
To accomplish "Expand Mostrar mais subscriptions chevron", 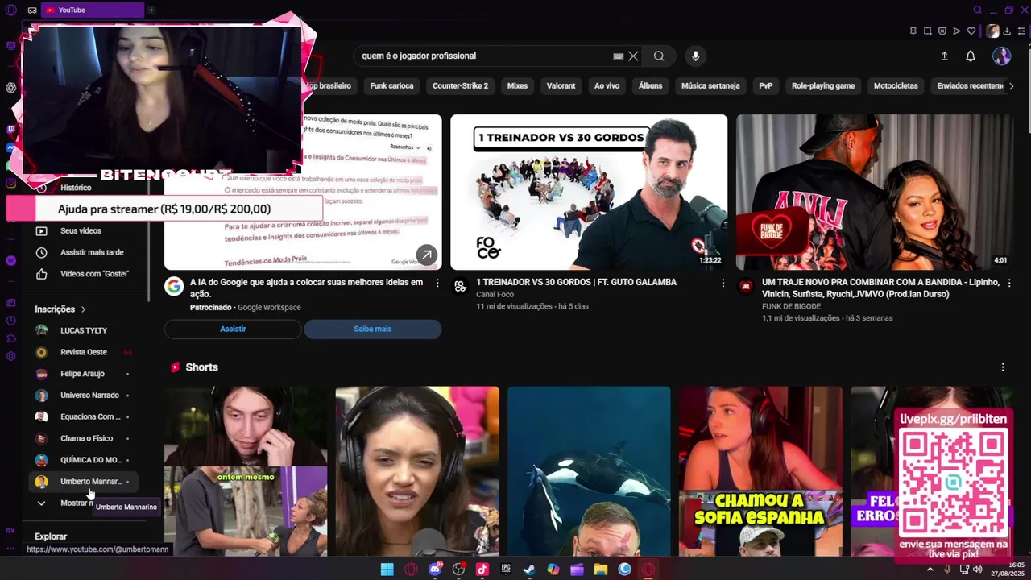I will coord(42,503).
